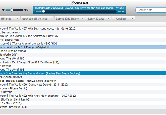Select the '18 - Miami (2010)' track

[x=83, y=103]
